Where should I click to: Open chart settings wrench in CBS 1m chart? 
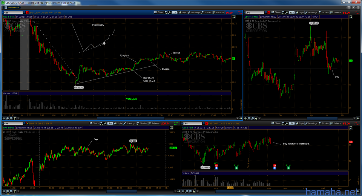point(169,12)
